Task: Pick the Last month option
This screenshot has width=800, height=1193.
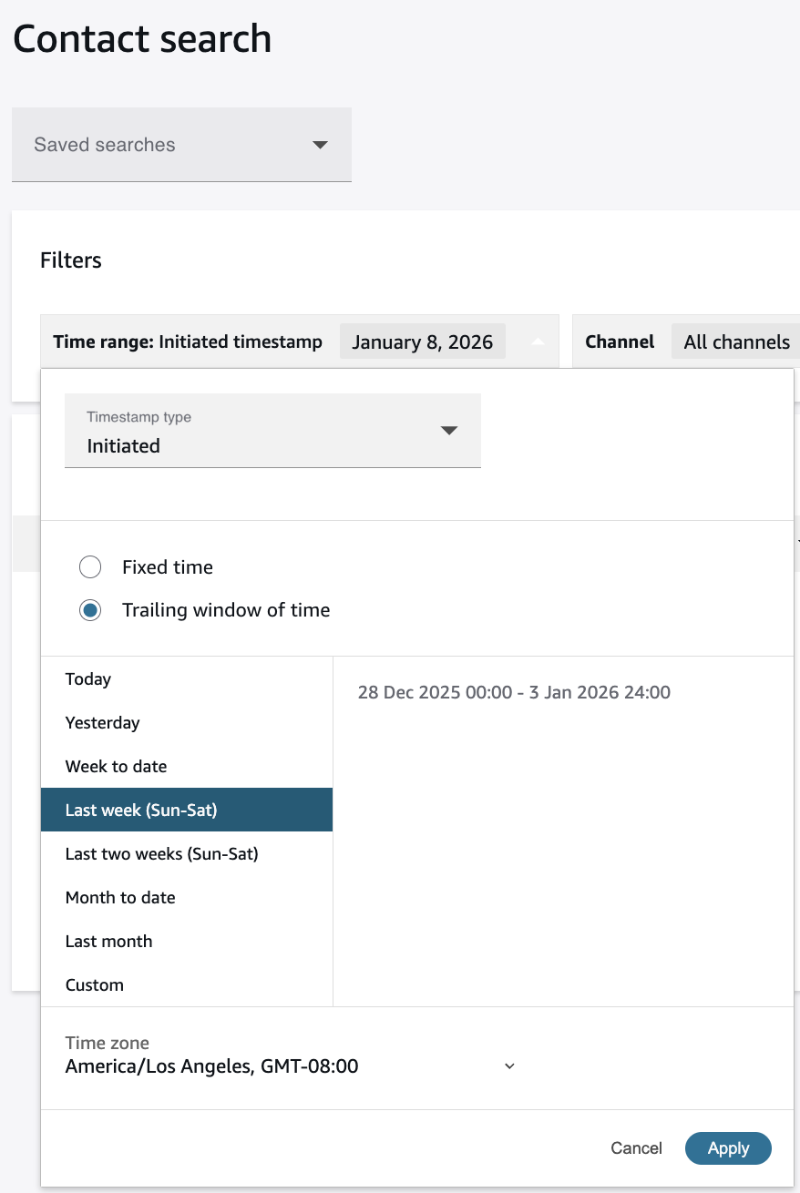Action: 108,942
